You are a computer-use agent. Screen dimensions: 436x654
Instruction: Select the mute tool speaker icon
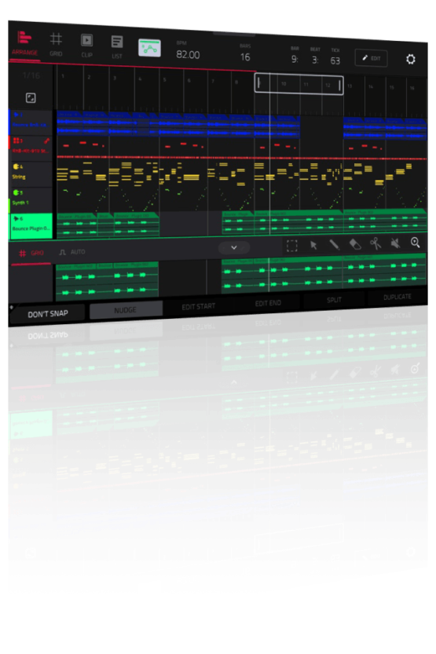395,243
